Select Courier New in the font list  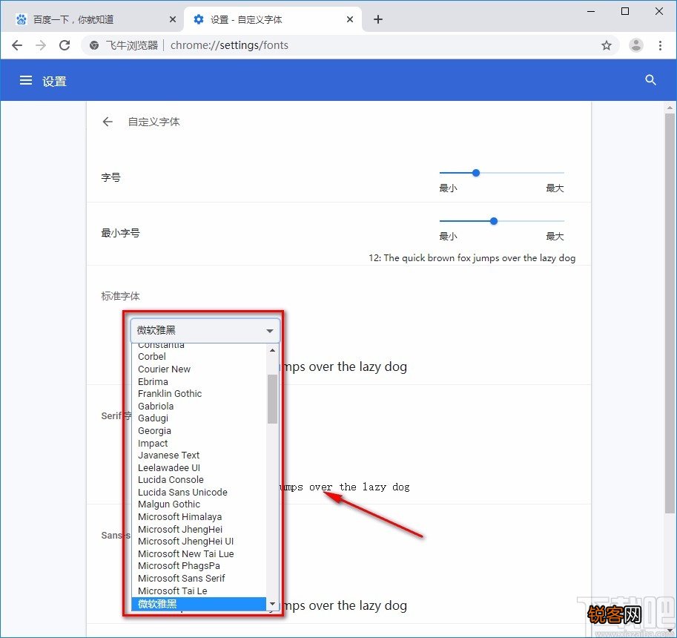pos(199,369)
